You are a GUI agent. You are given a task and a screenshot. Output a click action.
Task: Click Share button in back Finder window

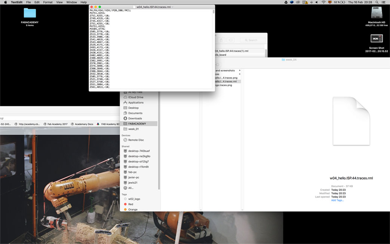point(221,40)
